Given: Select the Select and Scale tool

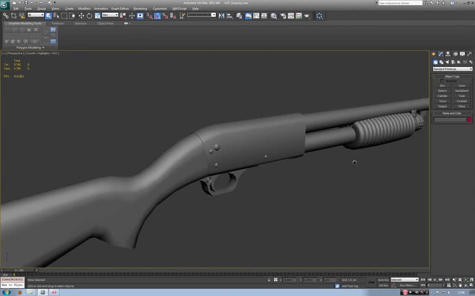Looking at the screenshot, I should [x=98, y=15].
